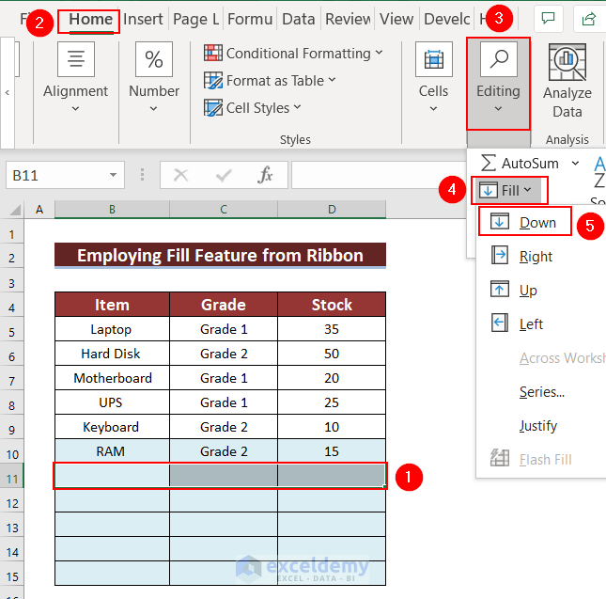The image size is (606, 599).
Task: Click the Share icon button
Action: (x=588, y=18)
